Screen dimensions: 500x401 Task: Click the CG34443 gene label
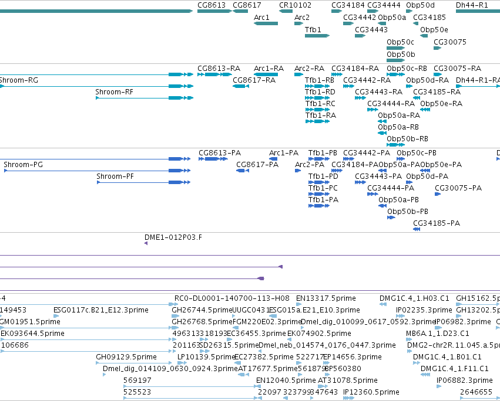371,29
